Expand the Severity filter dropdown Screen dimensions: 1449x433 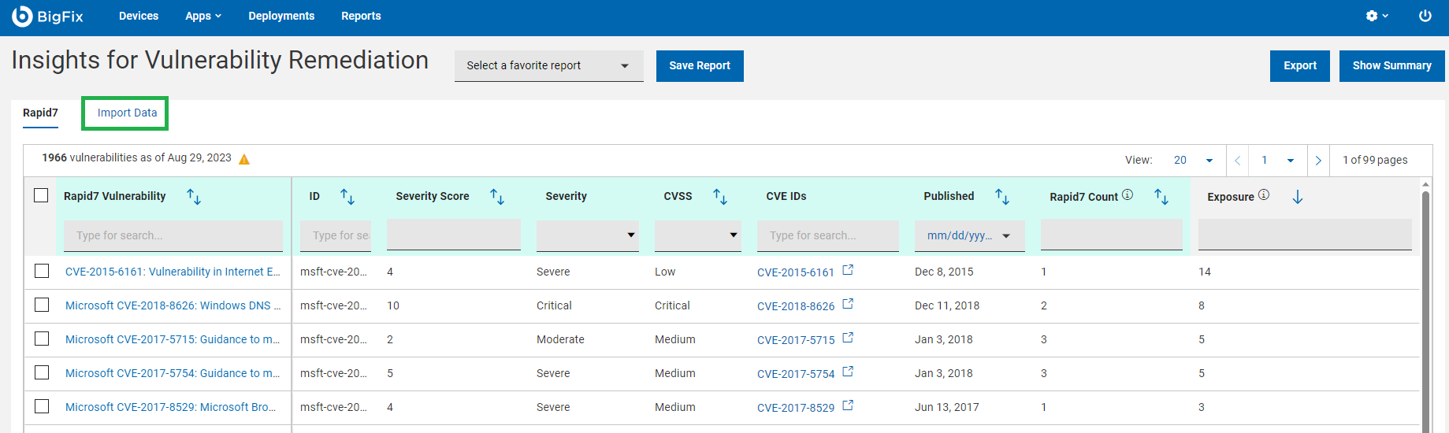click(x=588, y=235)
